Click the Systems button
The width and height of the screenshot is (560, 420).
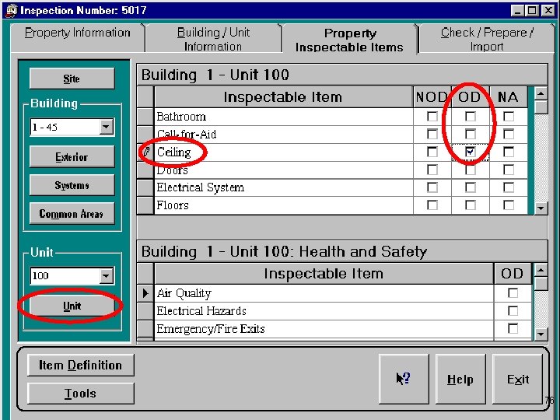tap(72, 185)
